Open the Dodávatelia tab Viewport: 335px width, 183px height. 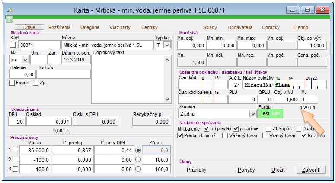click(240, 27)
